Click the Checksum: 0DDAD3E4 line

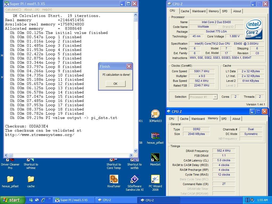coord(27,126)
